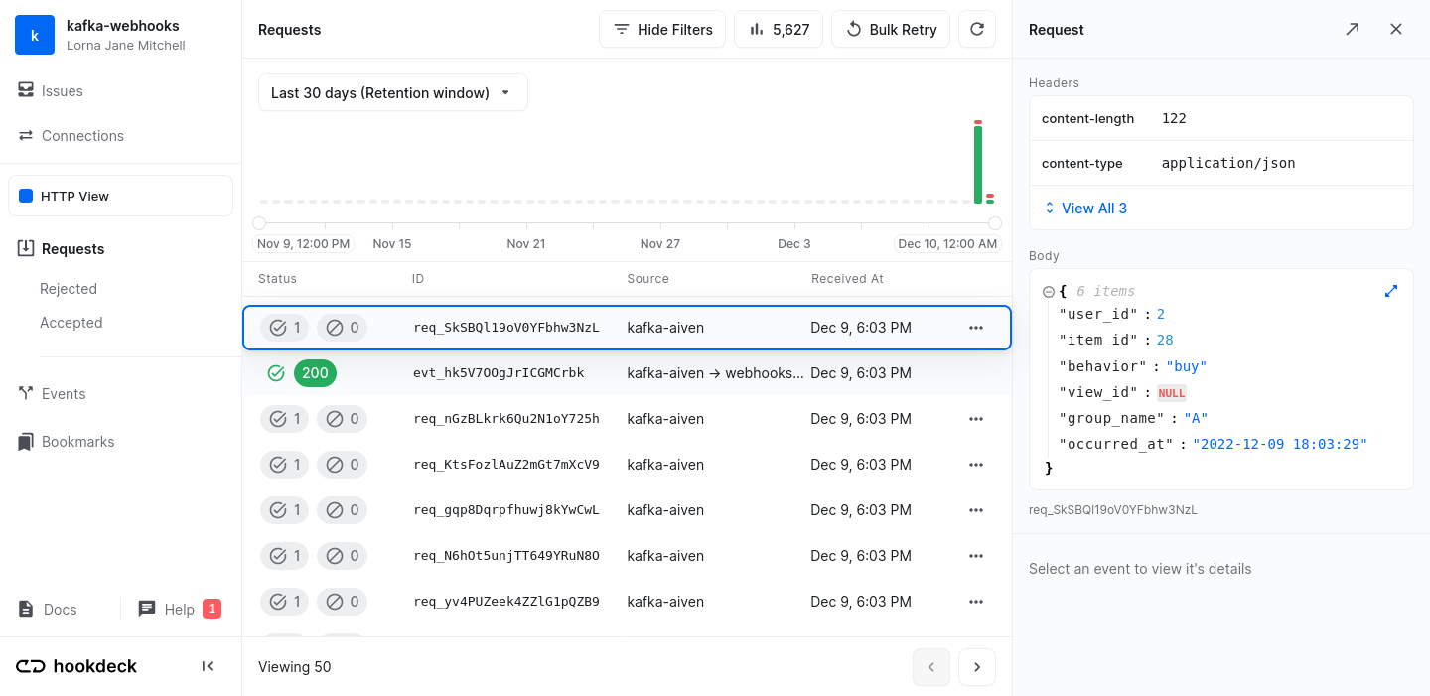
Task: Open the Last 30 days date range dropdown
Action: (x=392, y=91)
